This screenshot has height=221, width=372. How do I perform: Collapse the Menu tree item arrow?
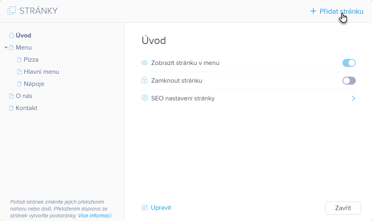pyautogui.click(x=6, y=48)
